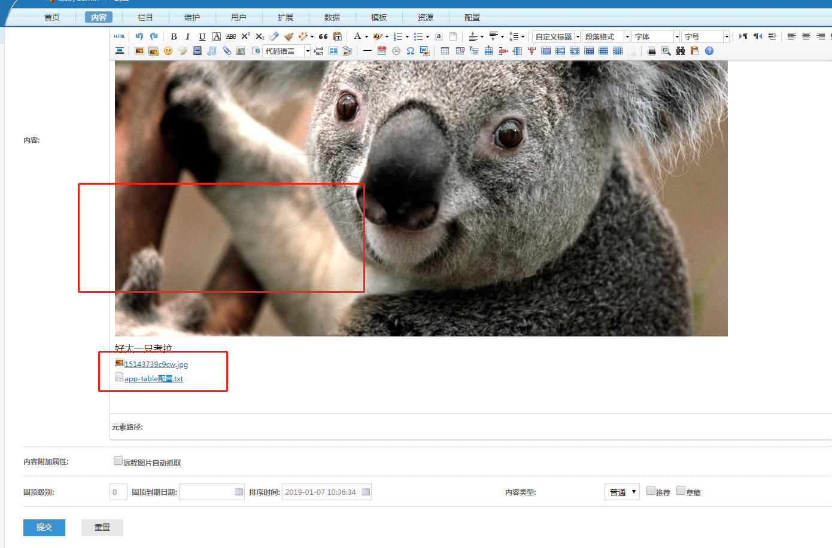832x548 pixels.
Task: Click the insert video filmstrip icon
Action: pos(198,51)
